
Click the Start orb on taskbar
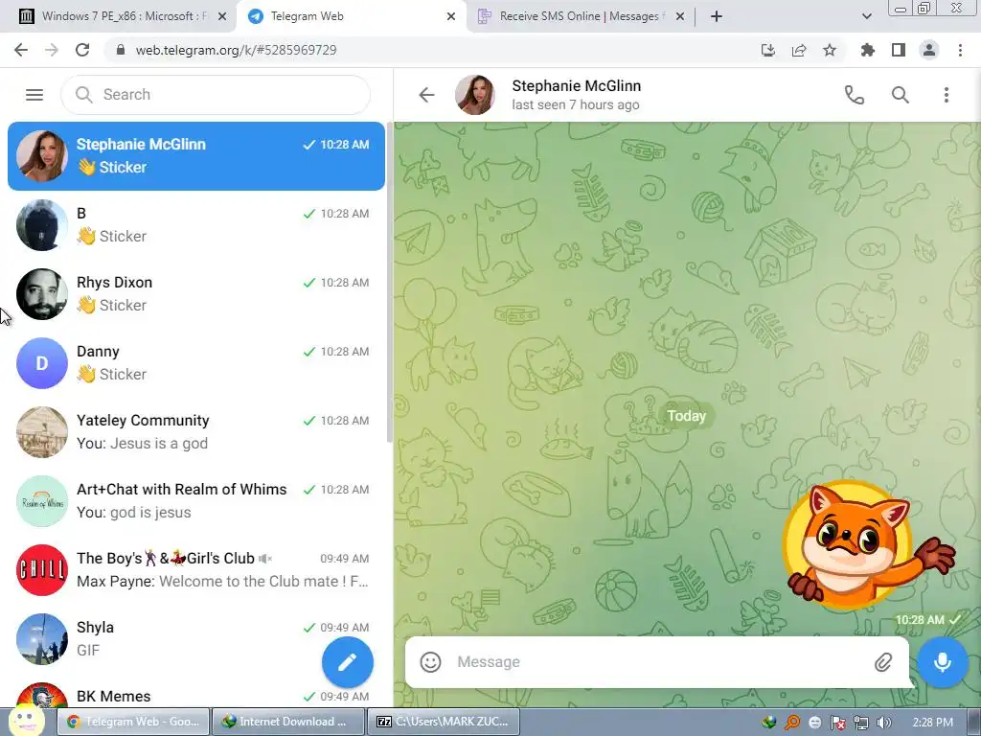(26, 721)
